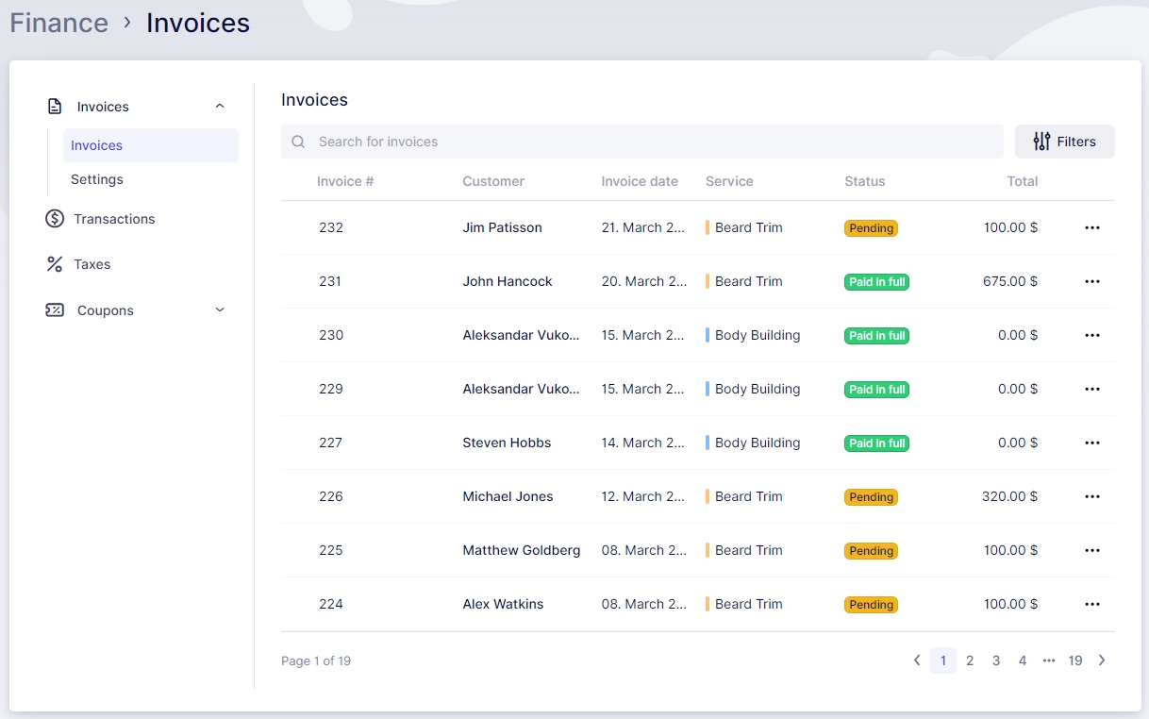Click the Taxes percent icon

55,264
